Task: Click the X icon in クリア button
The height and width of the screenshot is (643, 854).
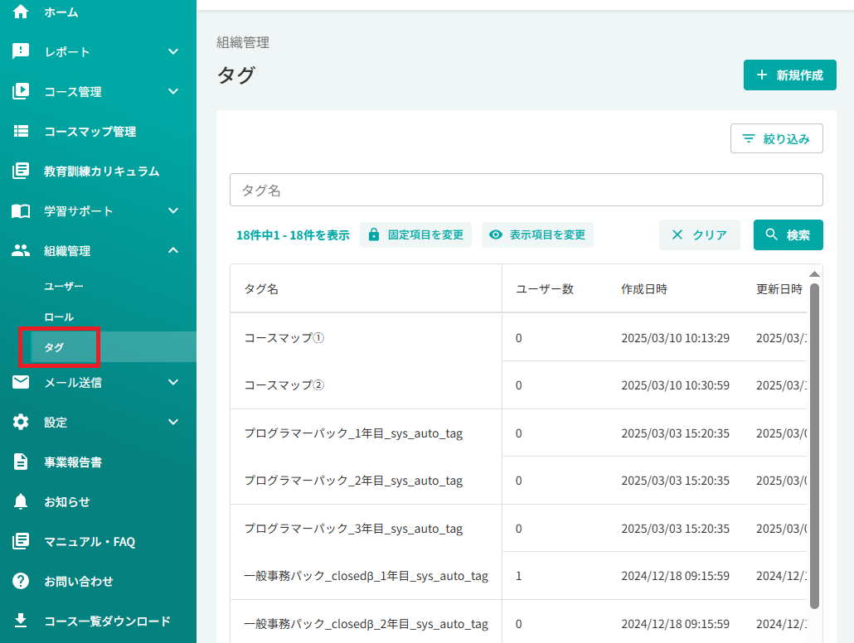Action: pos(677,234)
